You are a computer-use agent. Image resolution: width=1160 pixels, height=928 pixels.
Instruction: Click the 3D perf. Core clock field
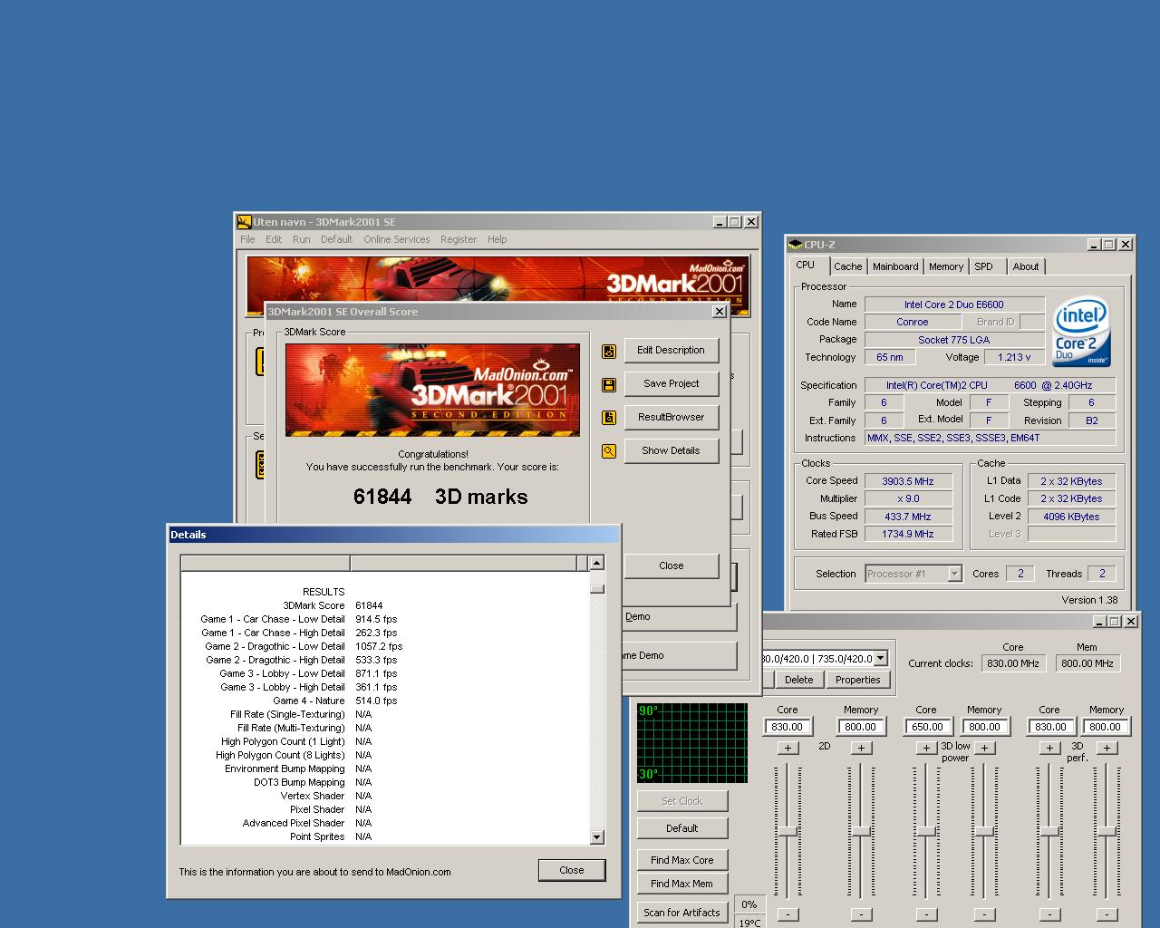coord(1049,727)
